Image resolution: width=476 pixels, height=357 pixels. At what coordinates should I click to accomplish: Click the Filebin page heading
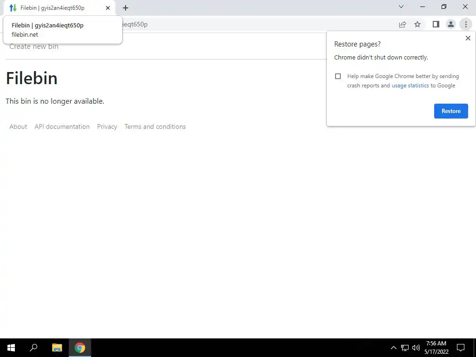pyautogui.click(x=32, y=78)
